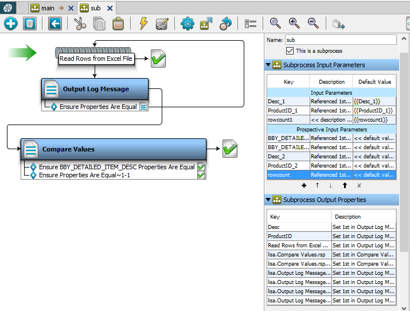
Task: Click the zoom out magnifier icon
Action: 313,23
